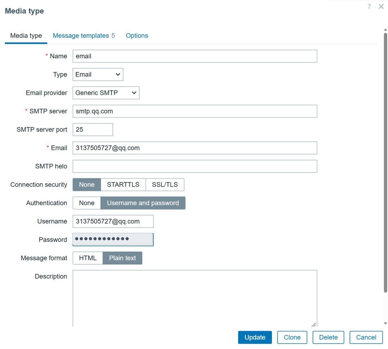Choose SSL/TLS connection security
This screenshot has width=388, height=349.
pyautogui.click(x=165, y=185)
